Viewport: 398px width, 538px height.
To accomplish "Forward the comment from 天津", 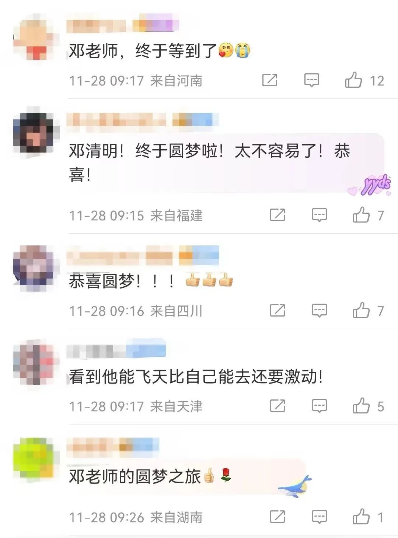I will [x=277, y=406].
